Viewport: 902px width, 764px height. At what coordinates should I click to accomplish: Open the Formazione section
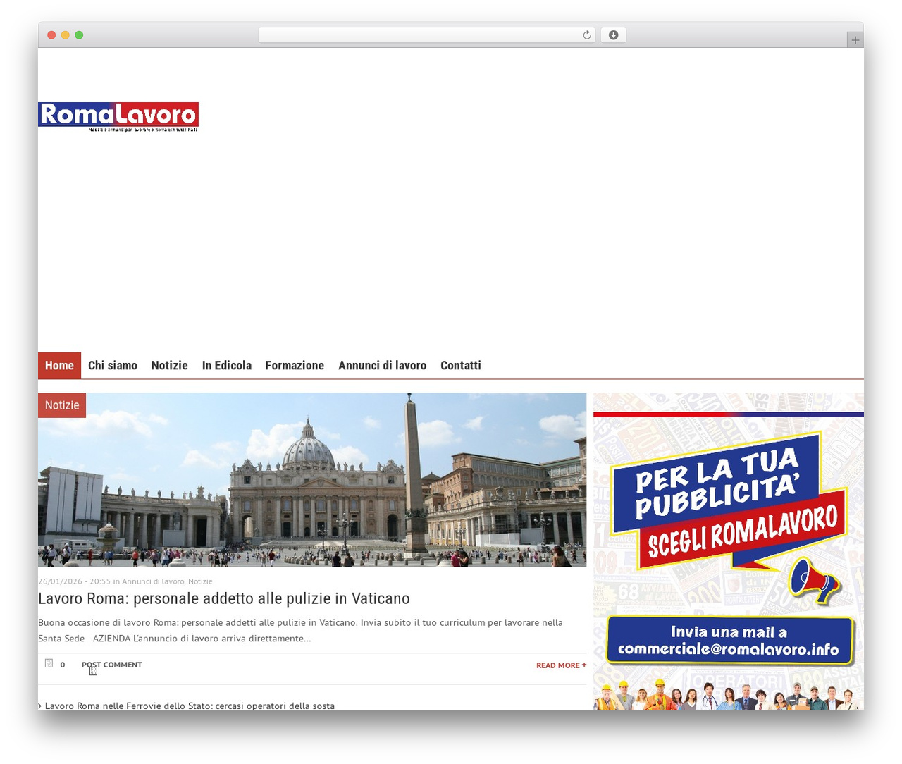coord(295,366)
